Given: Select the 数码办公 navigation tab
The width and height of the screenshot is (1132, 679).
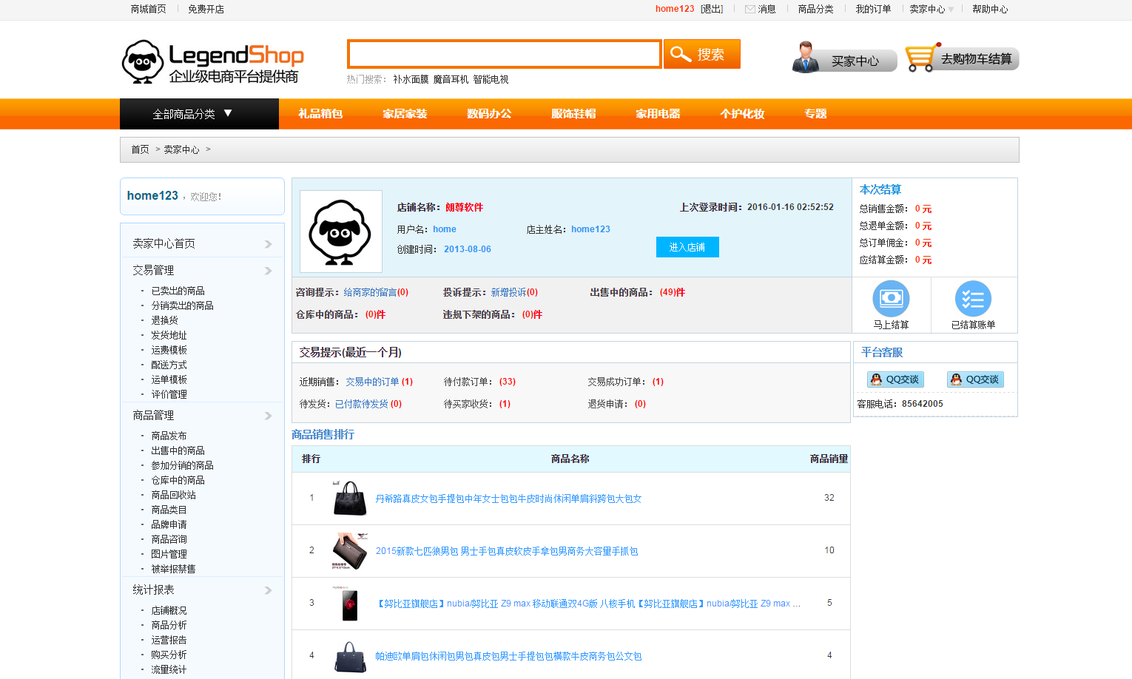Looking at the screenshot, I should click(x=489, y=114).
